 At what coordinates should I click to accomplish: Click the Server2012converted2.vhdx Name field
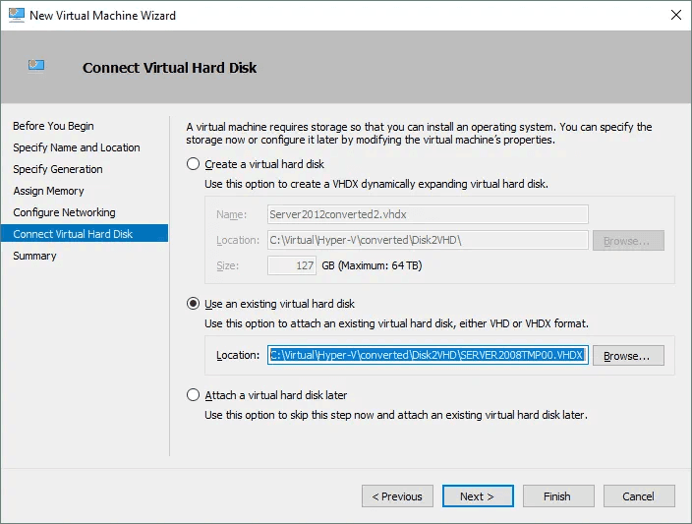point(427,214)
